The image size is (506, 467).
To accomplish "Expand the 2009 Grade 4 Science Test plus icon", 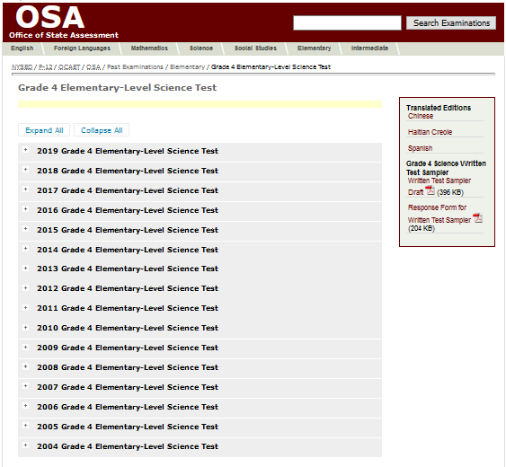I will pos(25,347).
